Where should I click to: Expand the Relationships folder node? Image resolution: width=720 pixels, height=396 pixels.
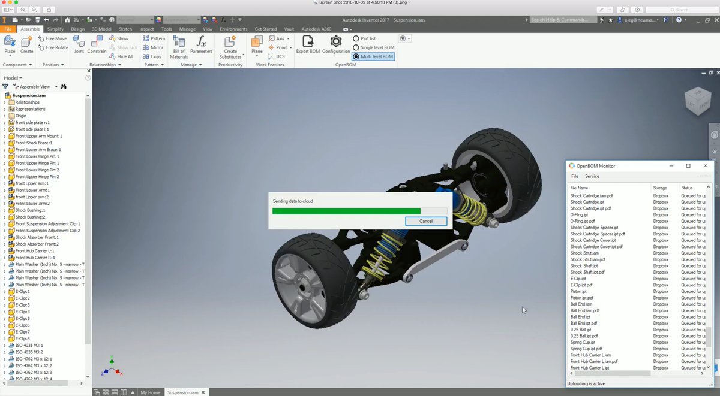coord(4,102)
